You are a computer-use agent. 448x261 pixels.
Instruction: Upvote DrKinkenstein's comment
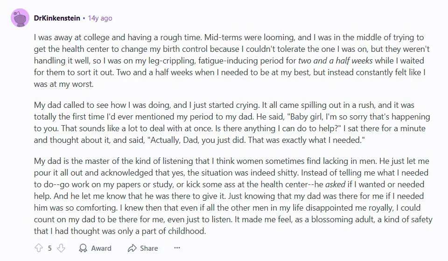pos(38,248)
